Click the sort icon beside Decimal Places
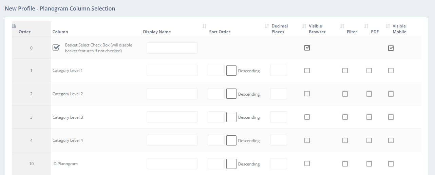Image resolution: width=435 pixels, height=175 pixels. point(267,26)
